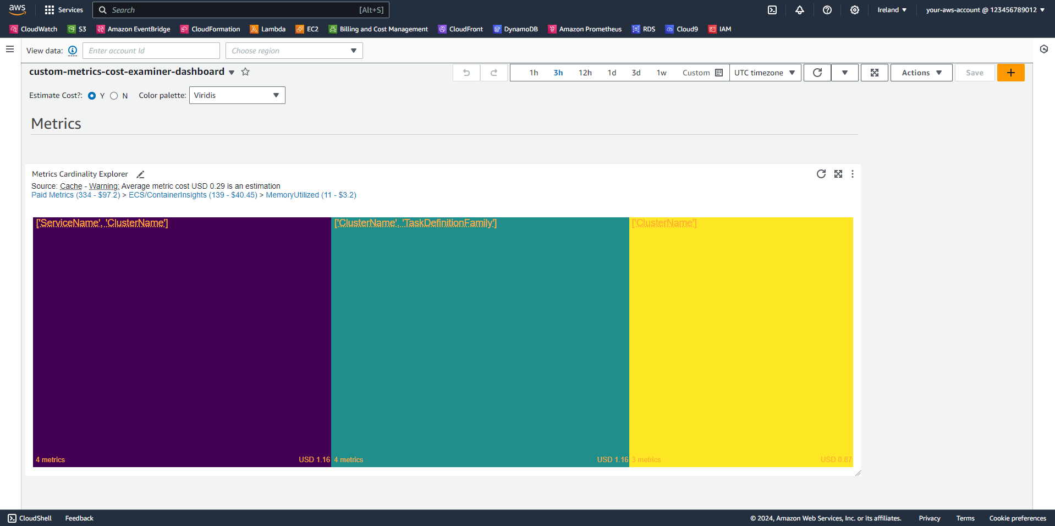Open the AWS settings gear

854,10
